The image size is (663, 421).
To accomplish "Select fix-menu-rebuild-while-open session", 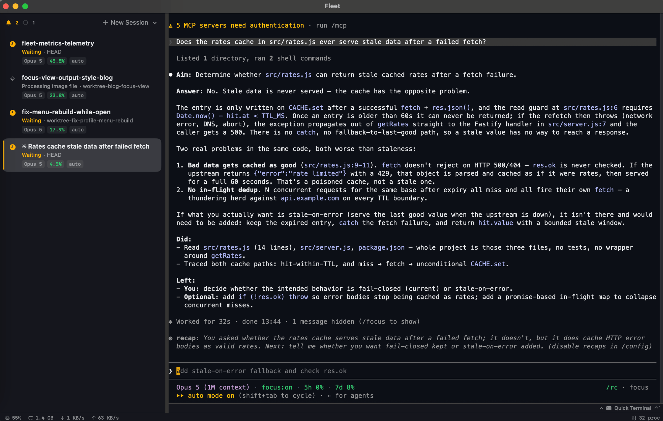I will click(82, 121).
